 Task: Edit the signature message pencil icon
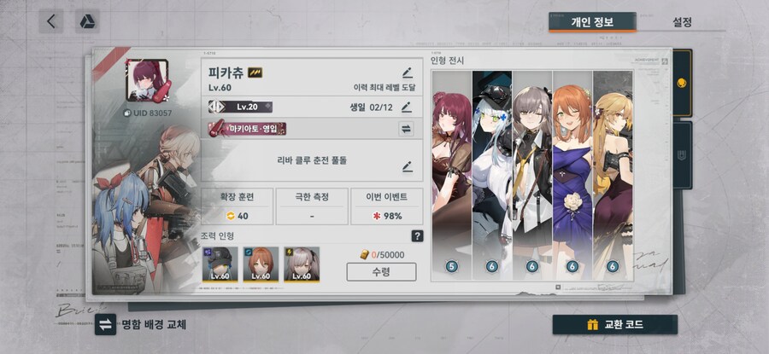click(407, 166)
